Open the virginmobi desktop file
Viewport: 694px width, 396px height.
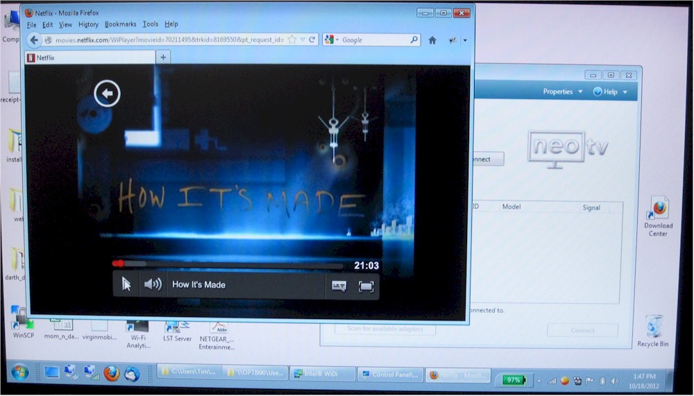[x=99, y=331]
